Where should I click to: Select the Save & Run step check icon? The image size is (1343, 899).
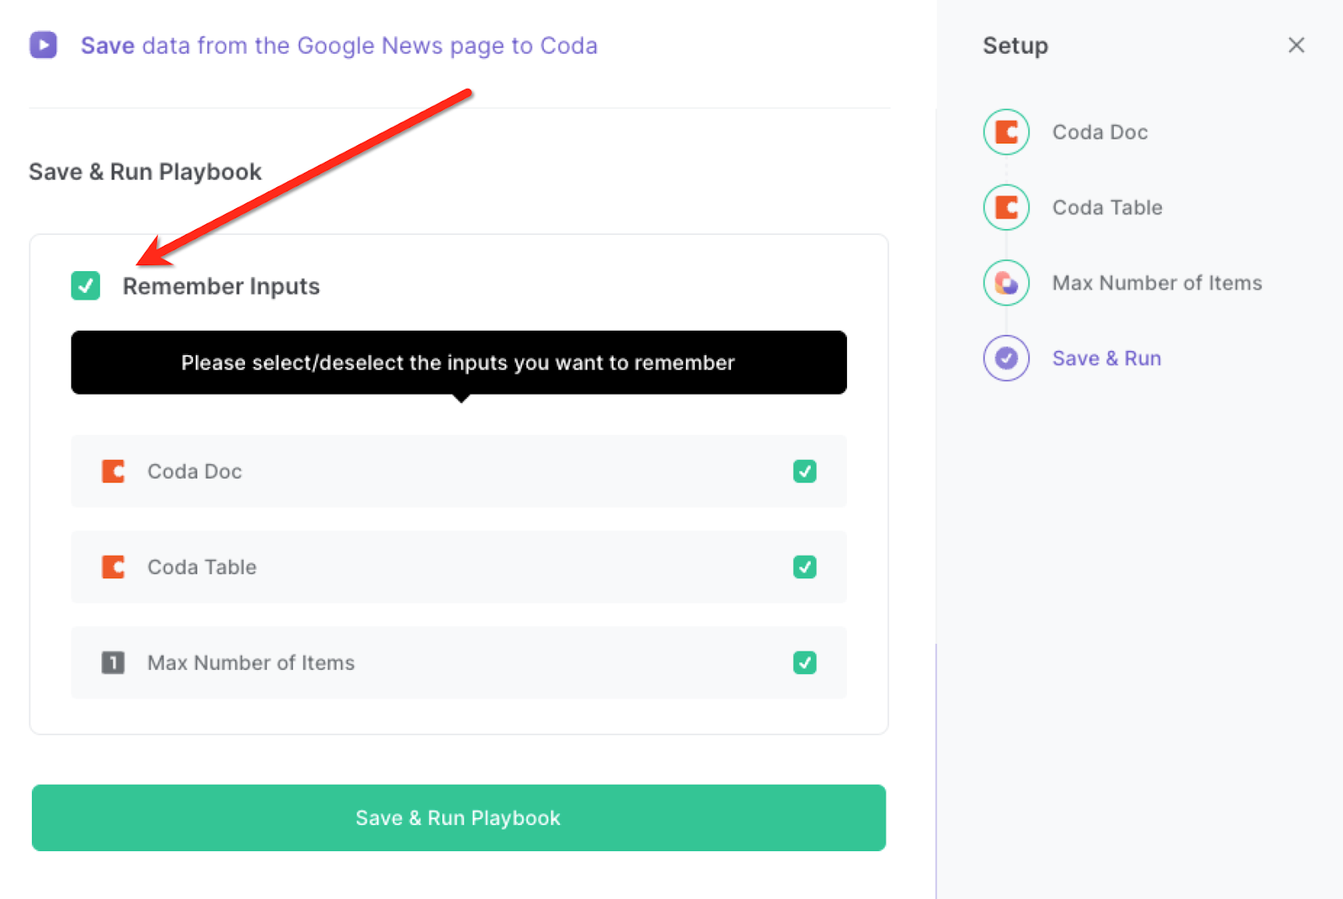click(1006, 358)
